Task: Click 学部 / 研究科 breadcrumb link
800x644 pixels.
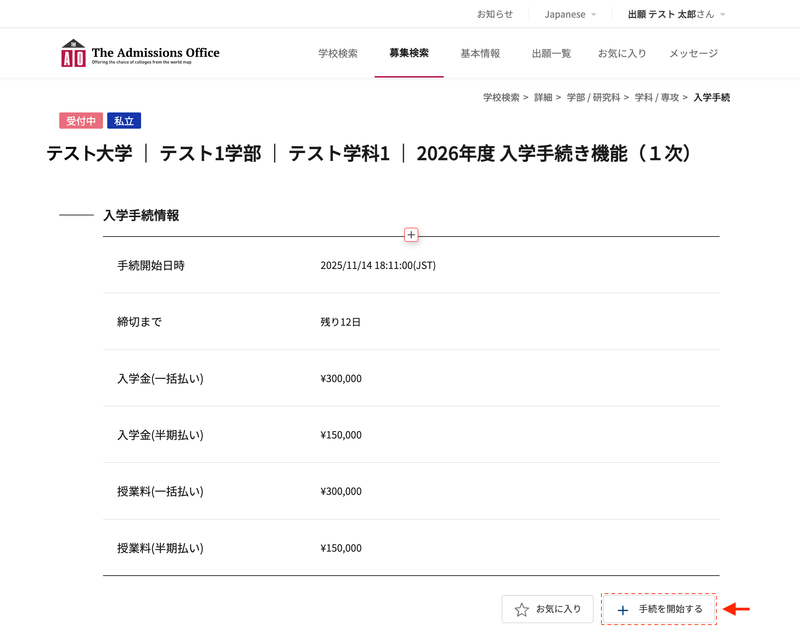Action: tap(593, 97)
